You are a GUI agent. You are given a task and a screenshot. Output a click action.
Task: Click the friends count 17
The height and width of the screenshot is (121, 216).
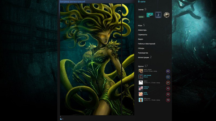click(x=146, y=66)
